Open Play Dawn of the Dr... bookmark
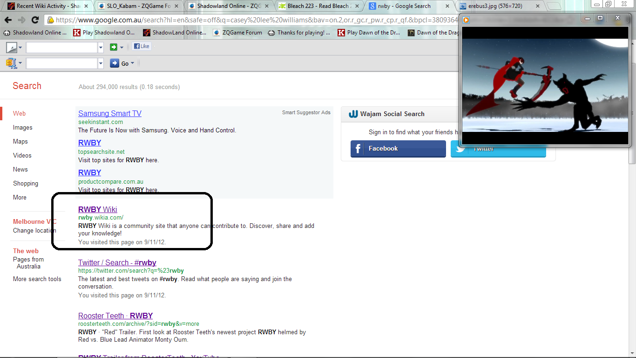The height and width of the screenshot is (358, 636). tap(368, 33)
